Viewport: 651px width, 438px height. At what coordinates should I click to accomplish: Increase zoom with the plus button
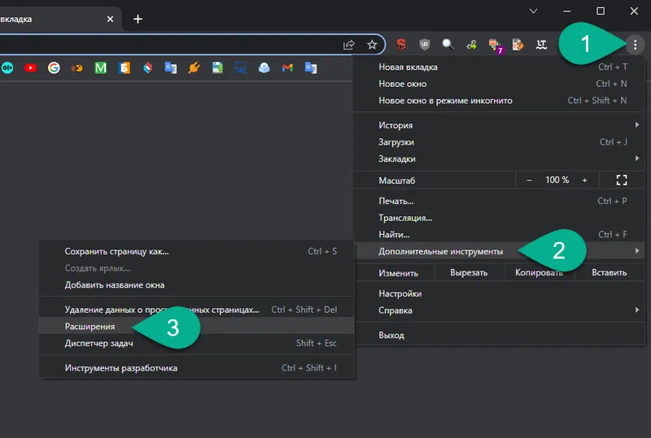(x=584, y=180)
